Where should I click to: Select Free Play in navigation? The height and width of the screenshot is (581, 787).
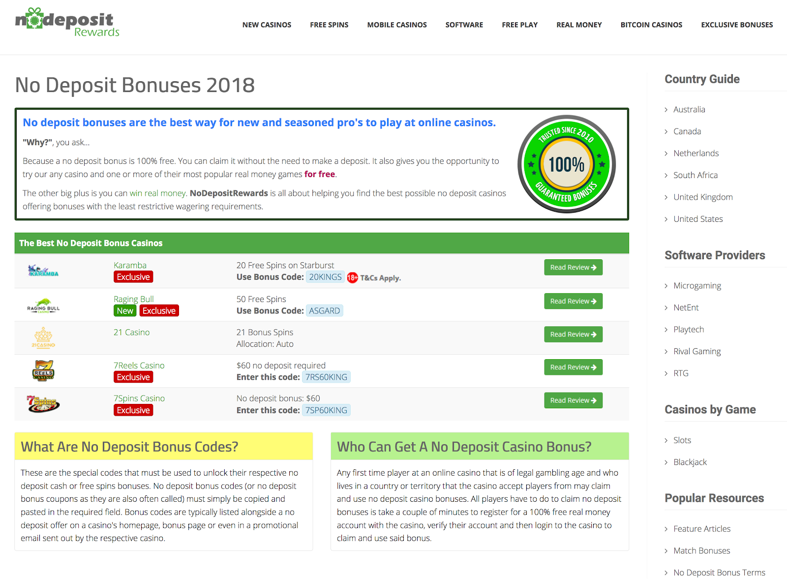pyautogui.click(x=520, y=25)
